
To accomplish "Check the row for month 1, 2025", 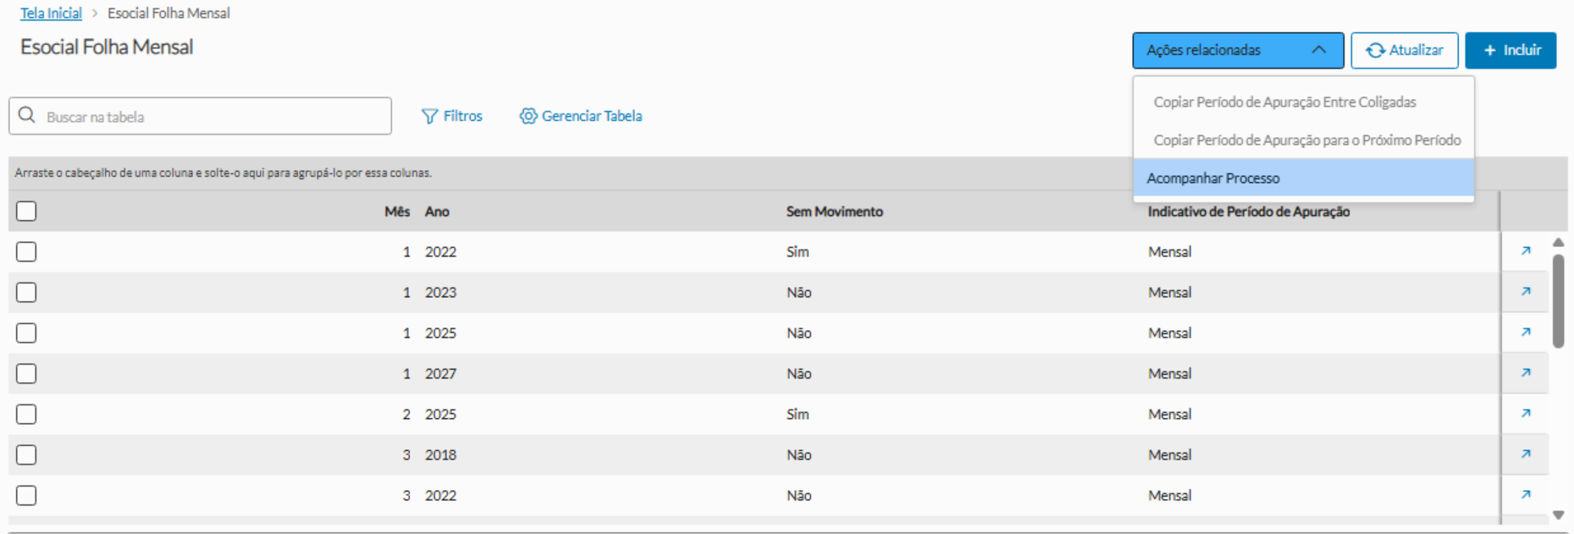I will [x=26, y=333].
